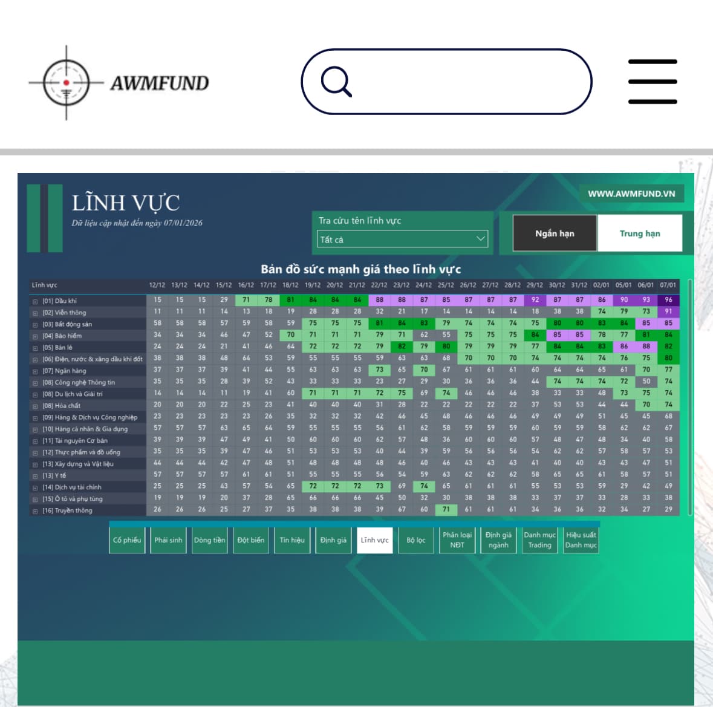Open the Tín hiệu tab
713x707 pixels.
click(292, 540)
